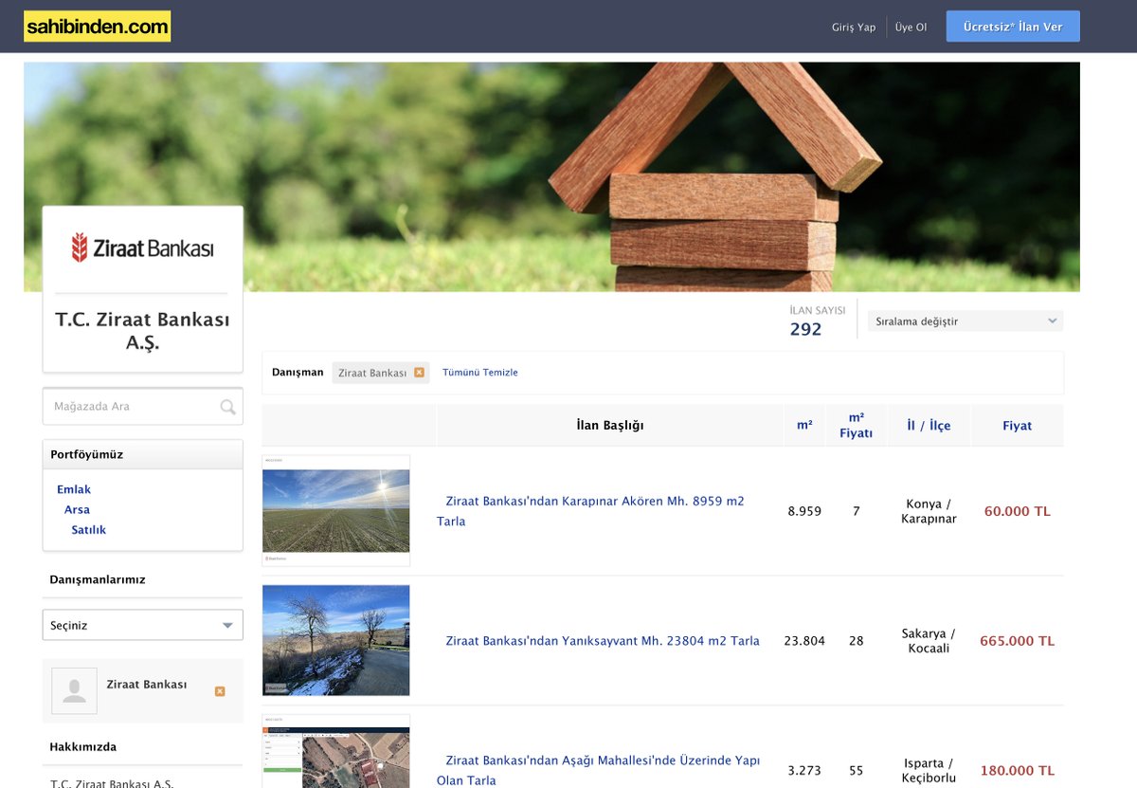
Task: Click the 8.959 m² value
Action: (804, 511)
